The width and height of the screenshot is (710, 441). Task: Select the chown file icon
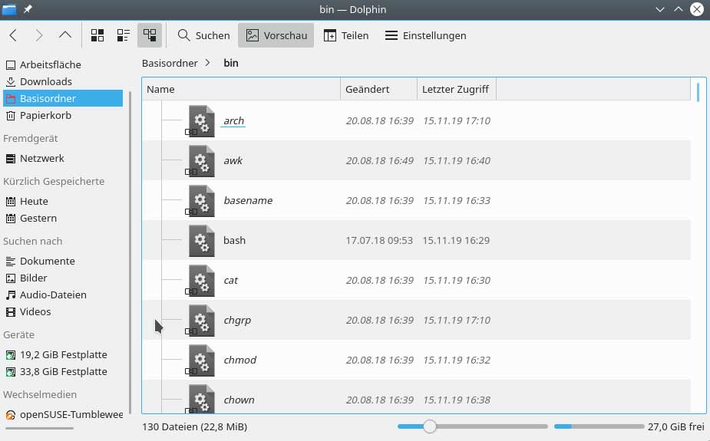[x=201, y=399]
